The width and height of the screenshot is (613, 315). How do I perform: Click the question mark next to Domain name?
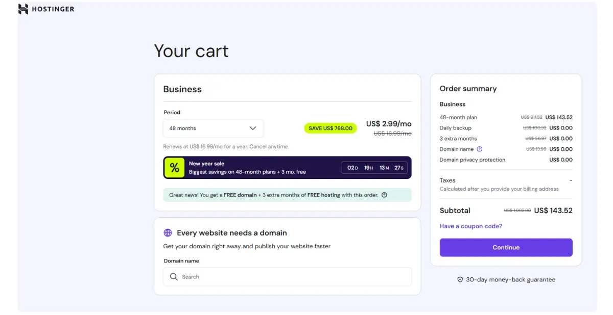(479, 149)
